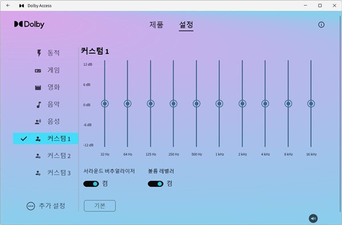Select the 음성 voice icon
The width and height of the screenshot is (342, 225).
pos(38,122)
